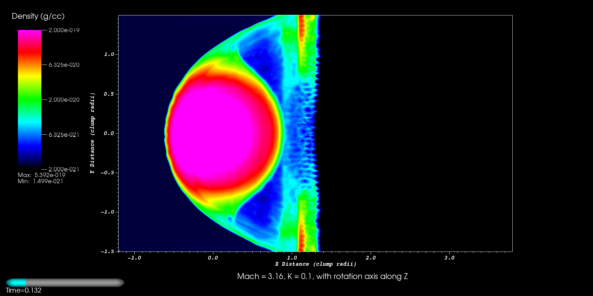Click the X axis tick label '3.0'
Viewport: 593px width, 296px height.
(x=449, y=258)
